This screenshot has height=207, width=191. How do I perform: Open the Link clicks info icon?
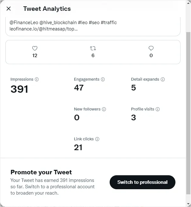coord(97,139)
